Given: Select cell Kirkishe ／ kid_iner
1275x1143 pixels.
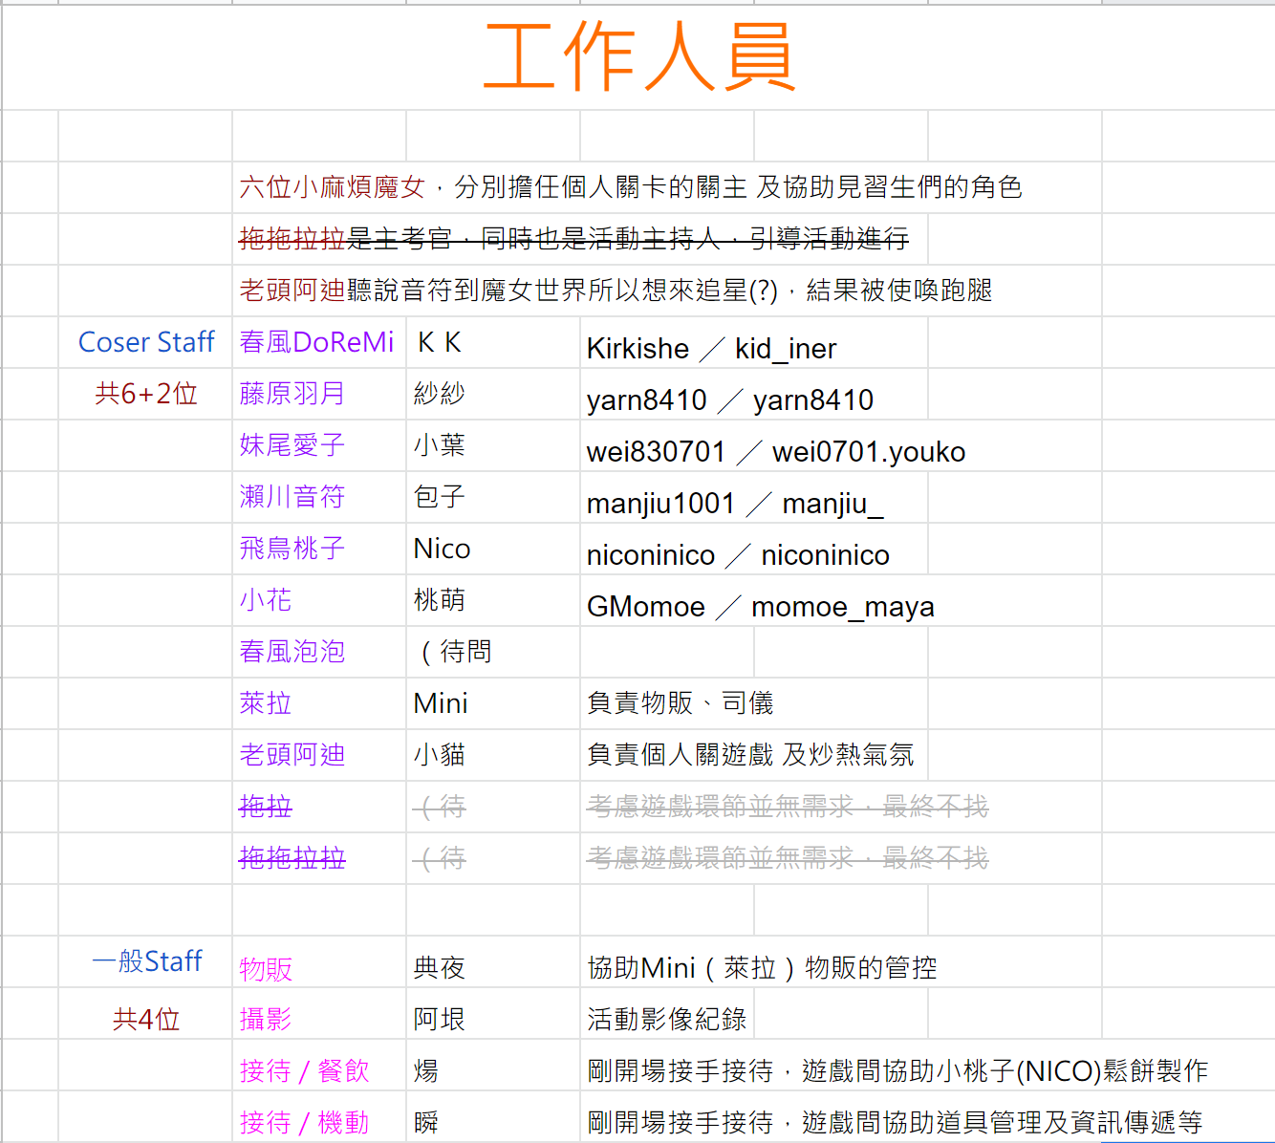Looking at the screenshot, I should point(711,349).
